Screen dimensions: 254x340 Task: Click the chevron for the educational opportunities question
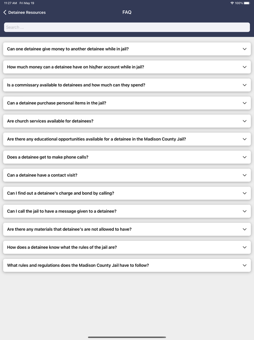(245, 139)
